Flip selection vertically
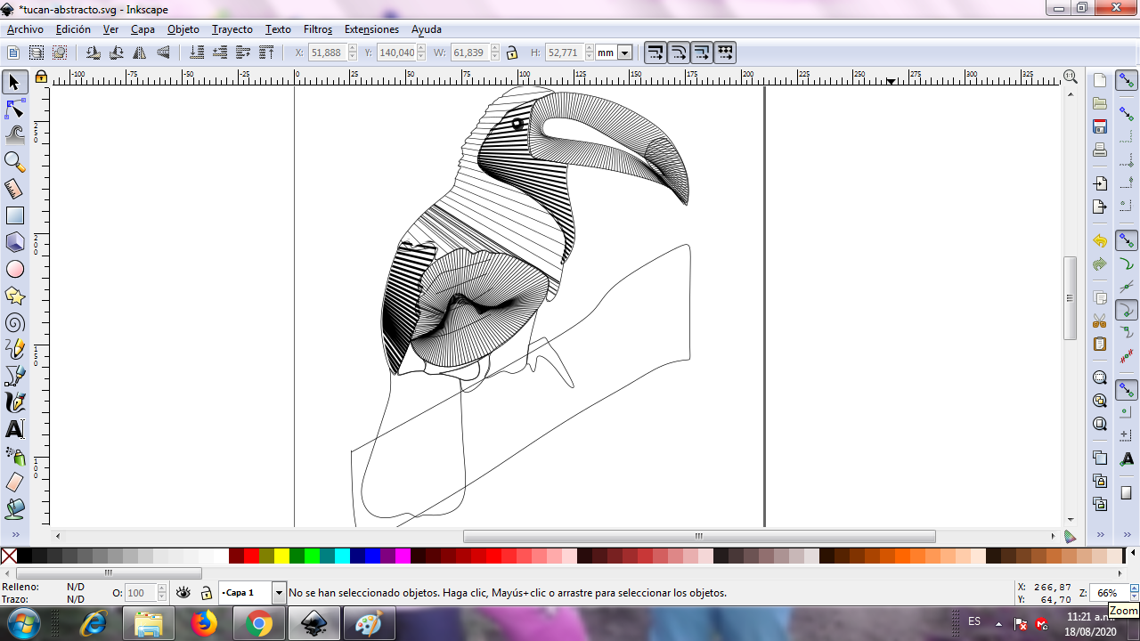 (x=163, y=53)
